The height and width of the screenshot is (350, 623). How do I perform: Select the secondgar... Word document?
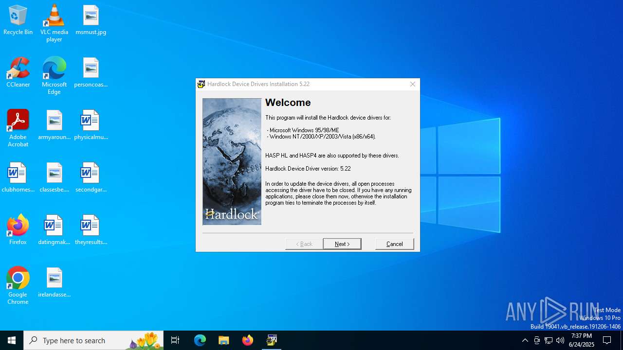coord(91,178)
